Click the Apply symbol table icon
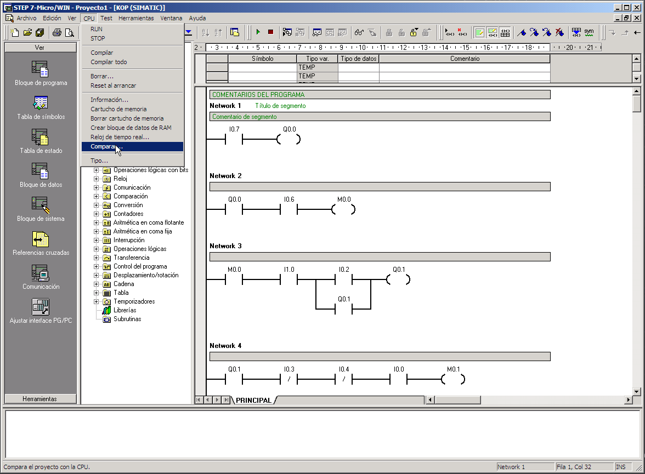The height and width of the screenshot is (474, 645). coord(576,32)
